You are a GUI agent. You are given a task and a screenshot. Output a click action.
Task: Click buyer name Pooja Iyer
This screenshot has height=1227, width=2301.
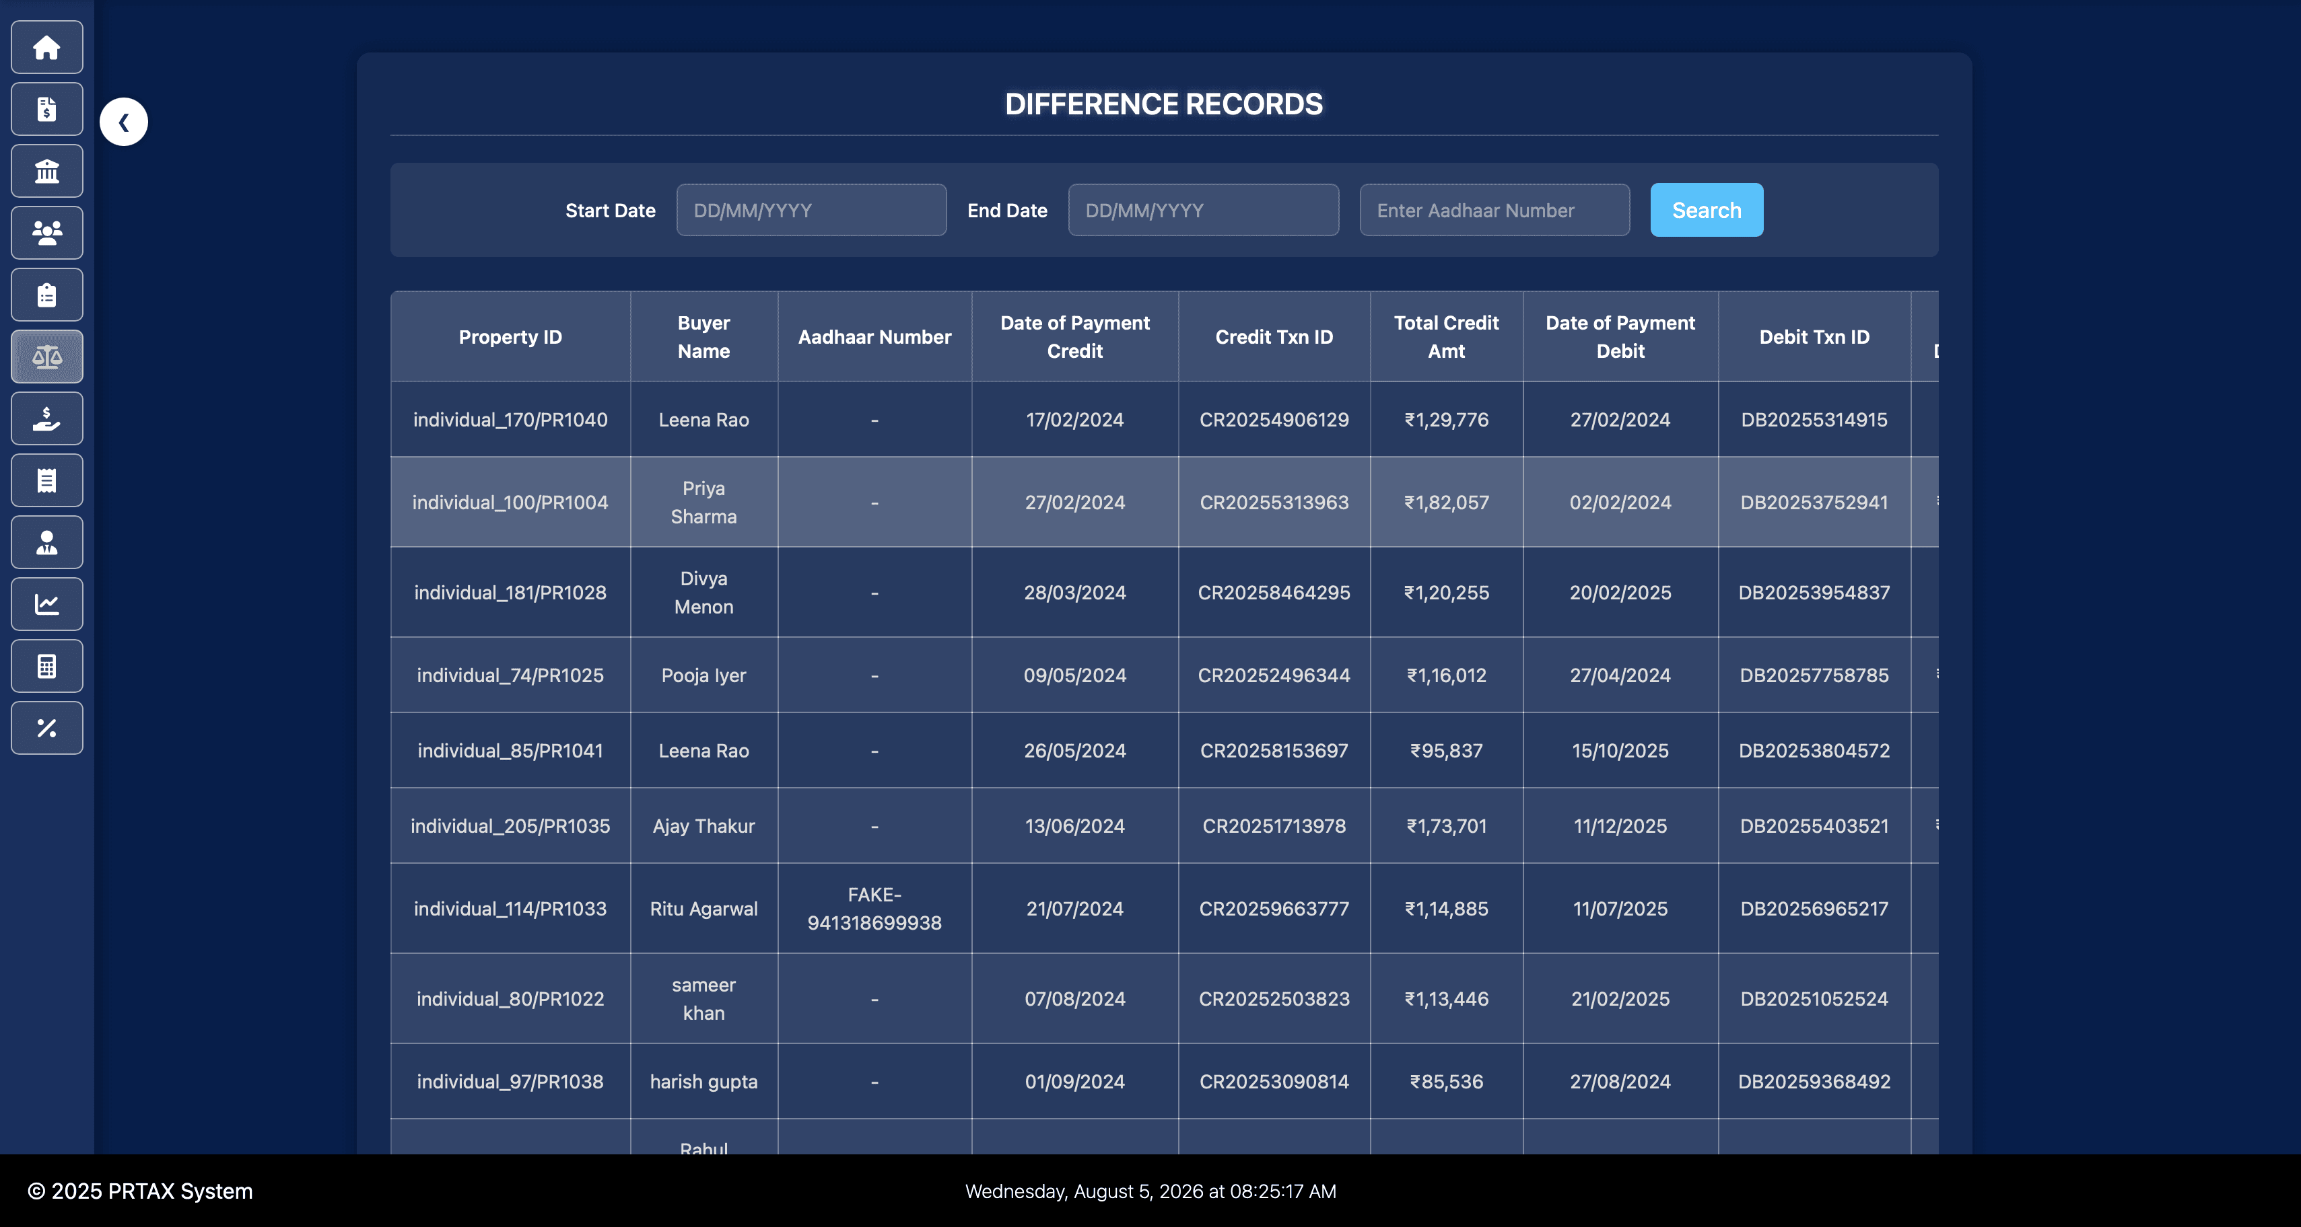coord(704,675)
